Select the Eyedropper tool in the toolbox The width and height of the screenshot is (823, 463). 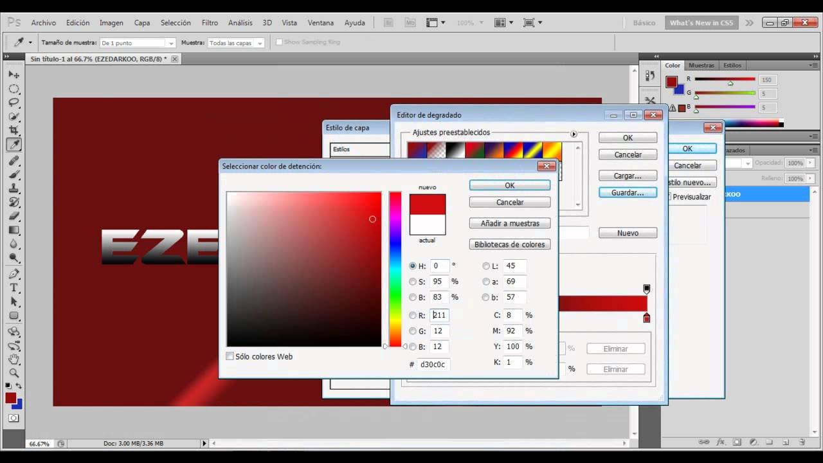14,145
